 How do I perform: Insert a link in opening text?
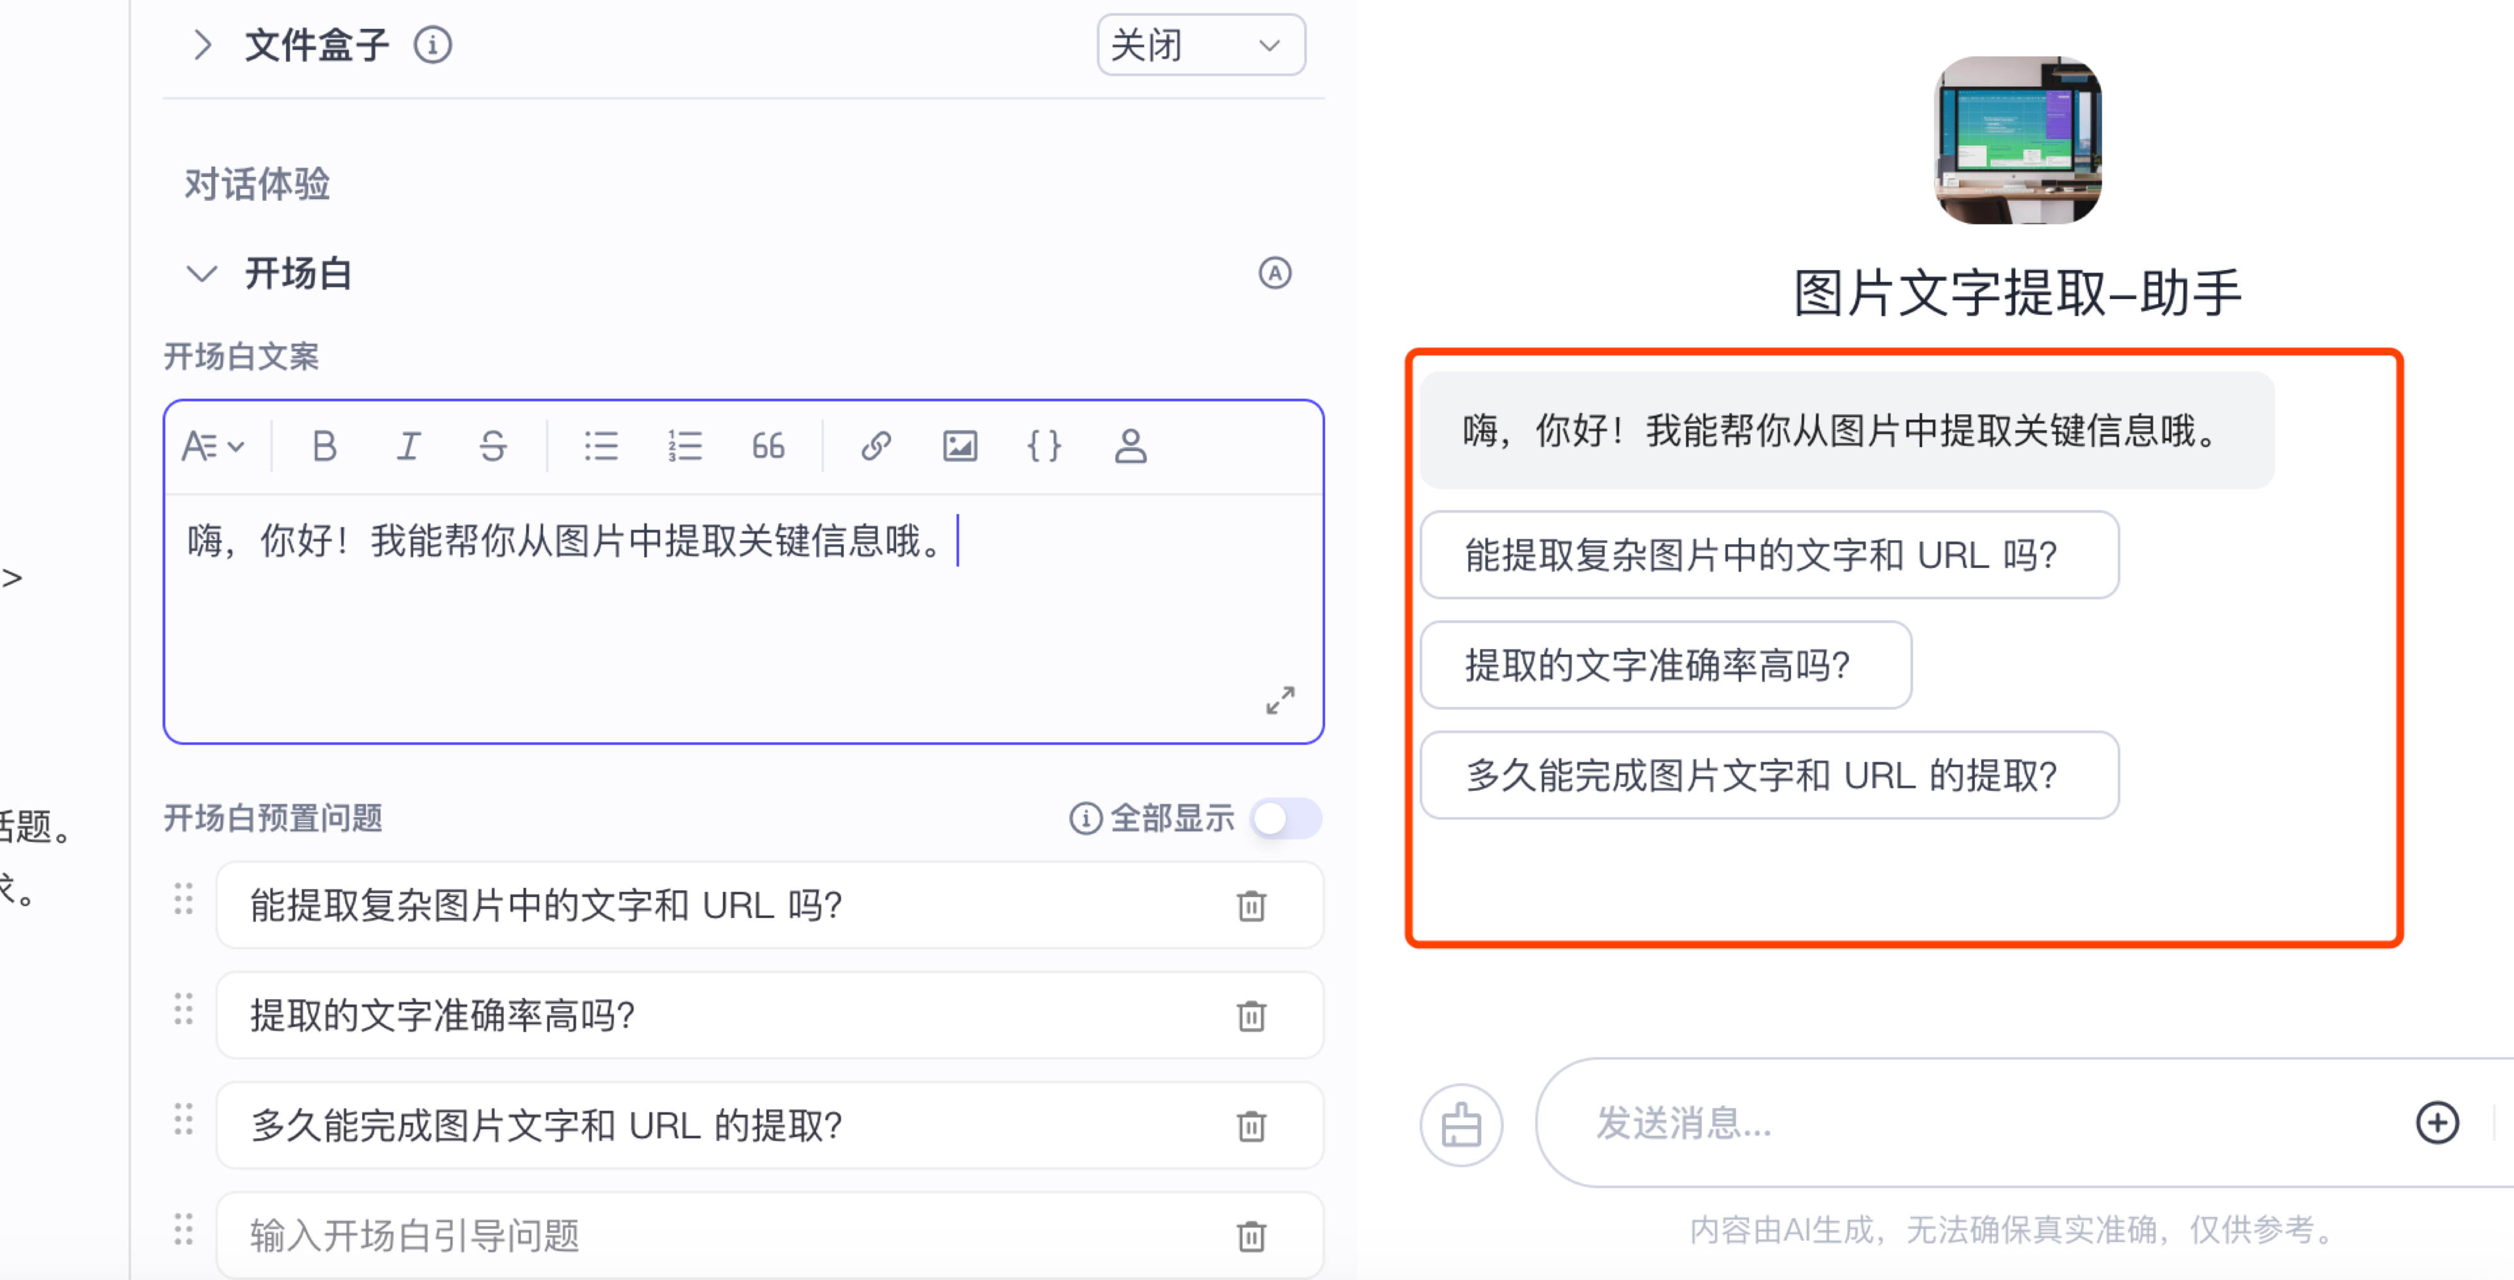(875, 446)
